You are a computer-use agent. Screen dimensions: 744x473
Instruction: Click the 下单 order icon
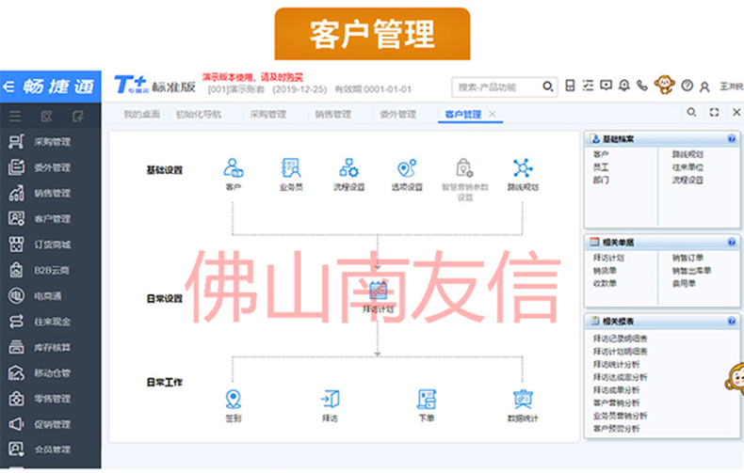(x=427, y=399)
